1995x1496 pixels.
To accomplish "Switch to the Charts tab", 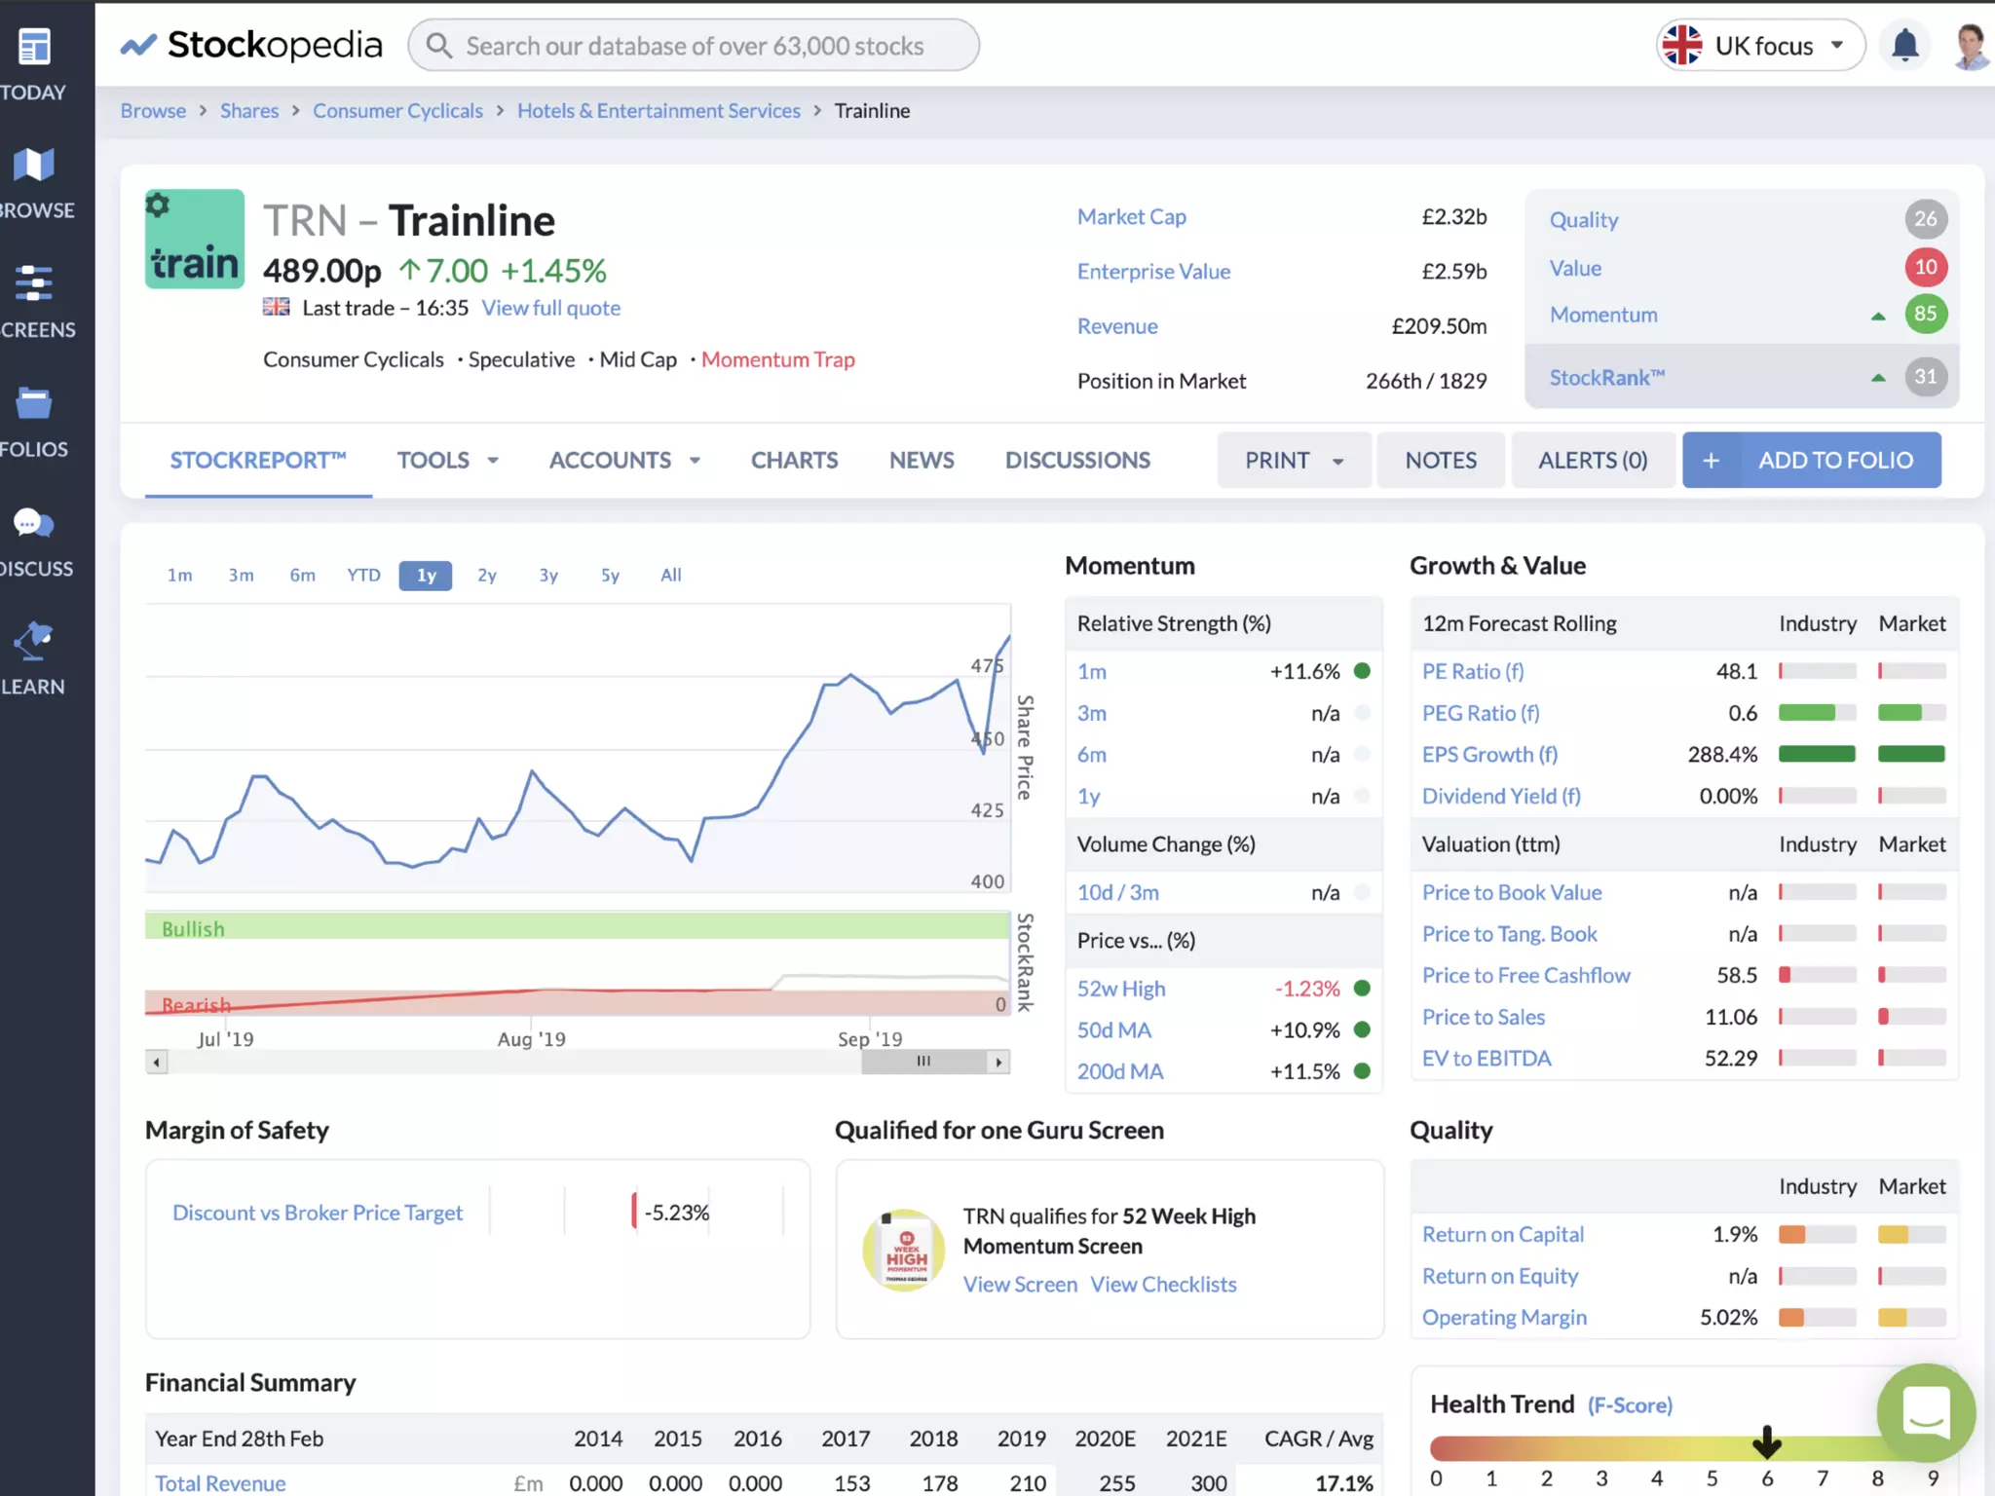I will pos(794,461).
